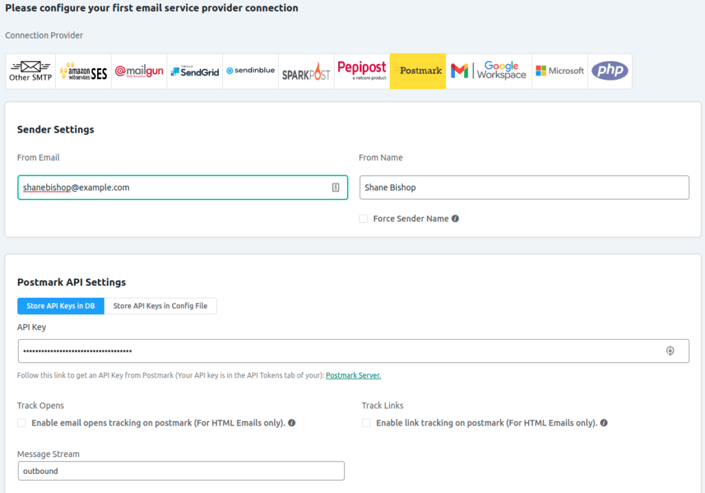
Task: Click the From Name input field
Action: click(523, 188)
